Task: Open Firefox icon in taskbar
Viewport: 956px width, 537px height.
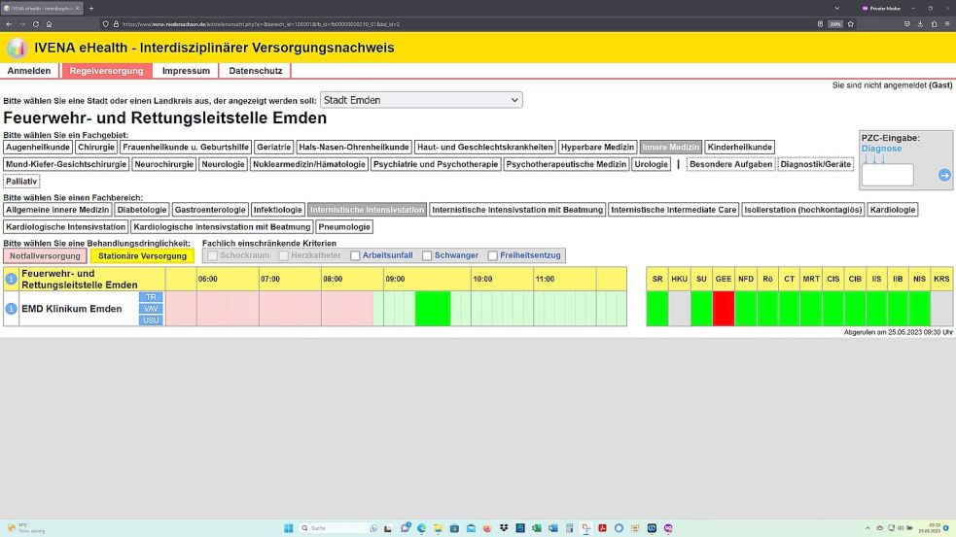Action: (487, 528)
